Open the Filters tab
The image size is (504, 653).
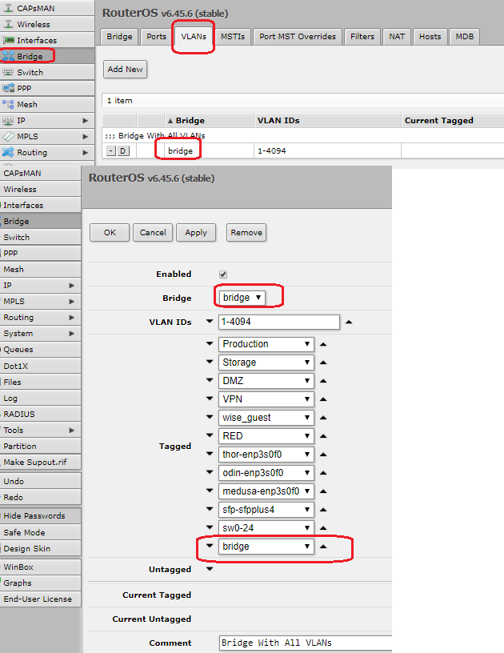click(x=362, y=37)
